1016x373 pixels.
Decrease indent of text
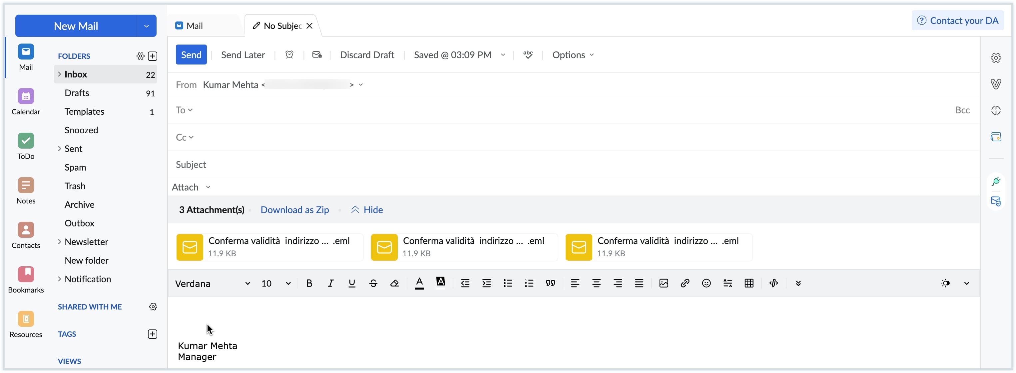point(465,283)
